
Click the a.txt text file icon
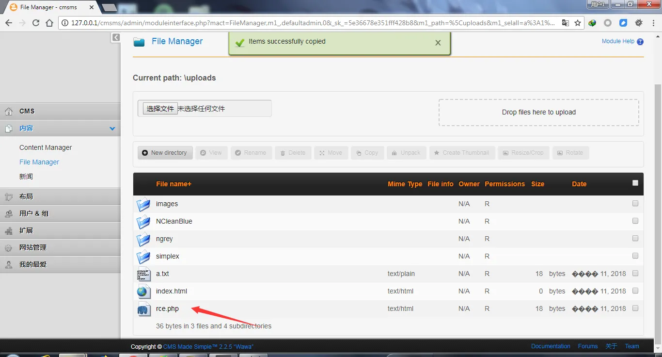(143, 274)
